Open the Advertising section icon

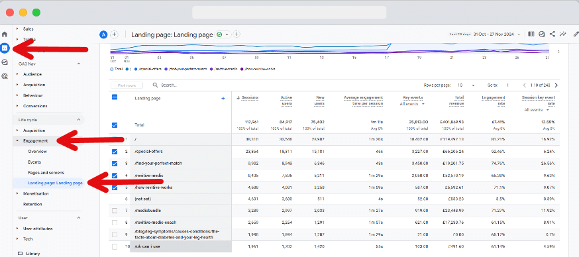click(x=5, y=76)
